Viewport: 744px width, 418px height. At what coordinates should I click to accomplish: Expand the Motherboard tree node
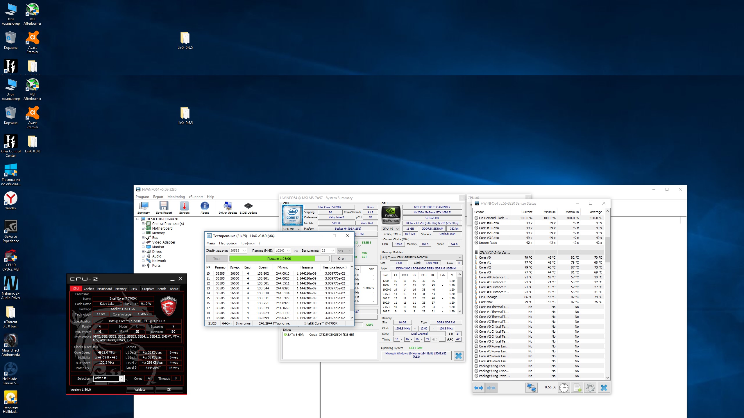(143, 228)
